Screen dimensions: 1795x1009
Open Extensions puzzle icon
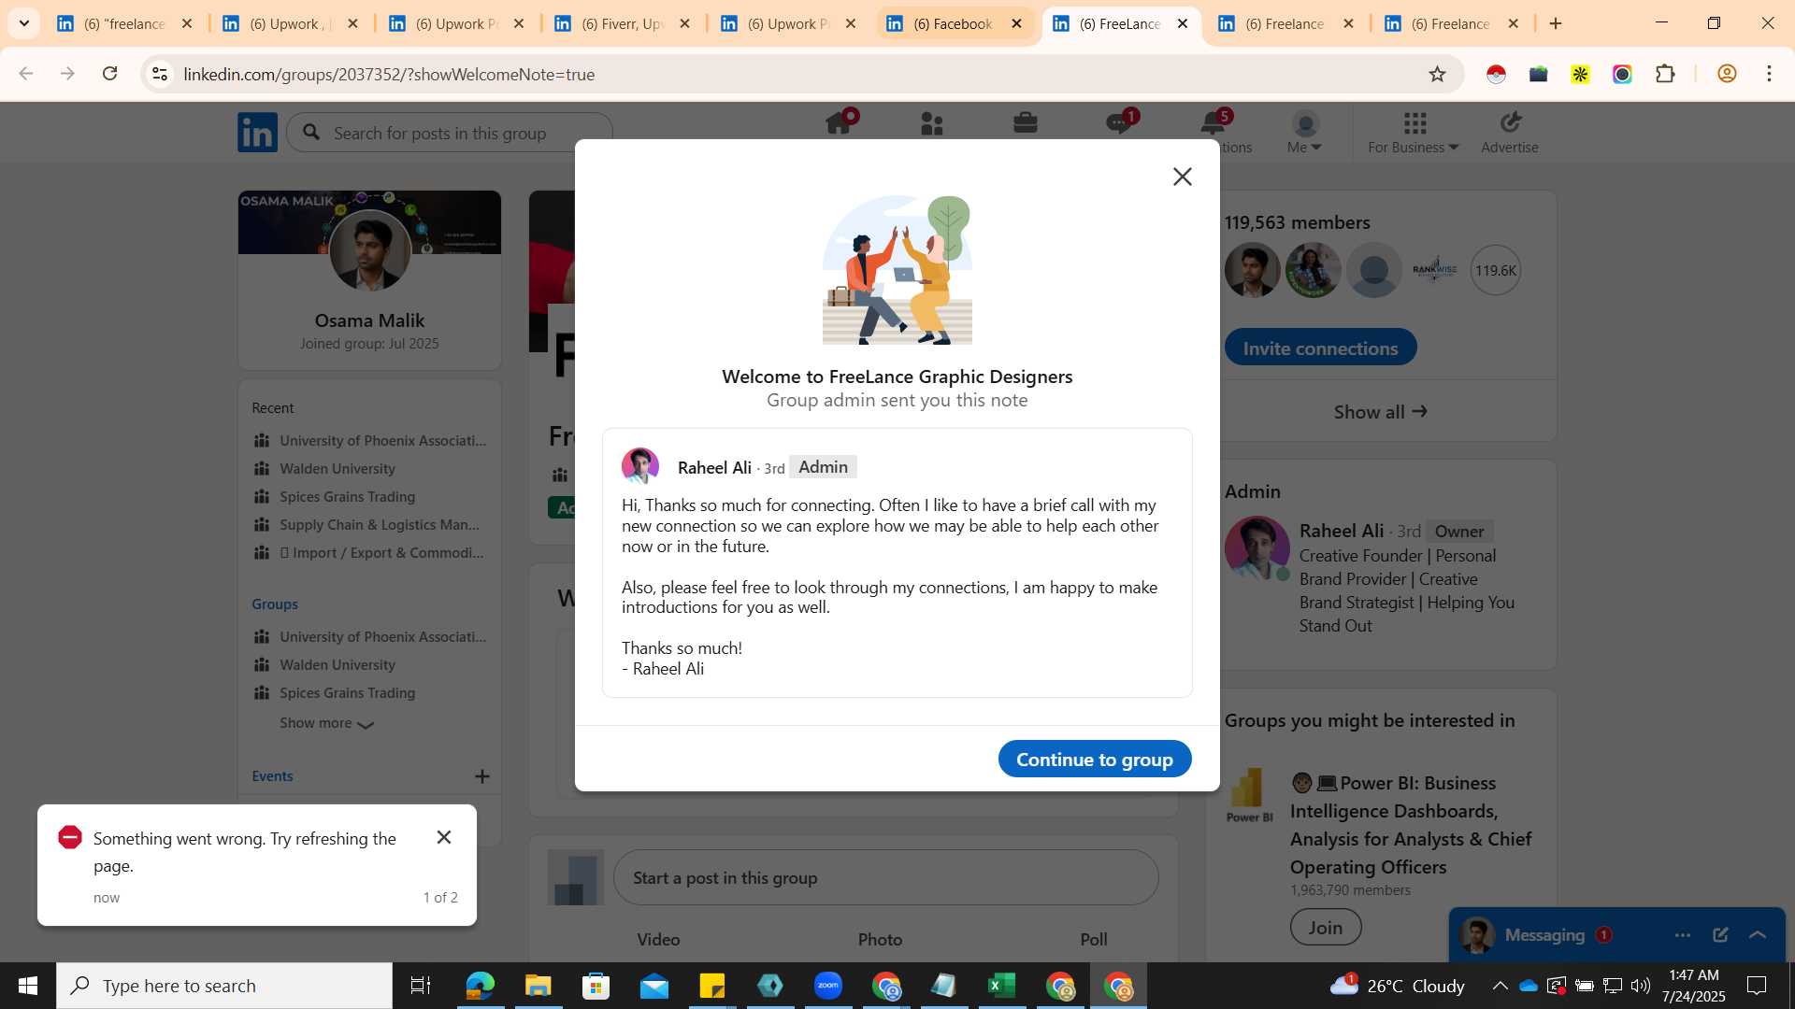point(1665,74)
